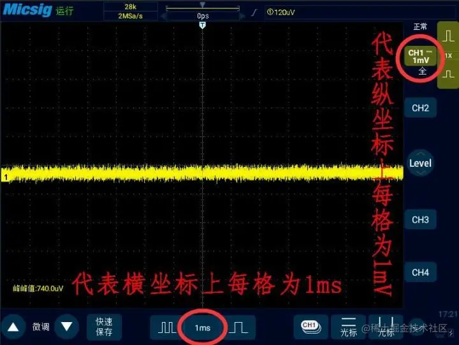The height and width of the screenshot is (345, 459).
Task: Tap the yellow CH1 waveform trace
Action: 202,172
